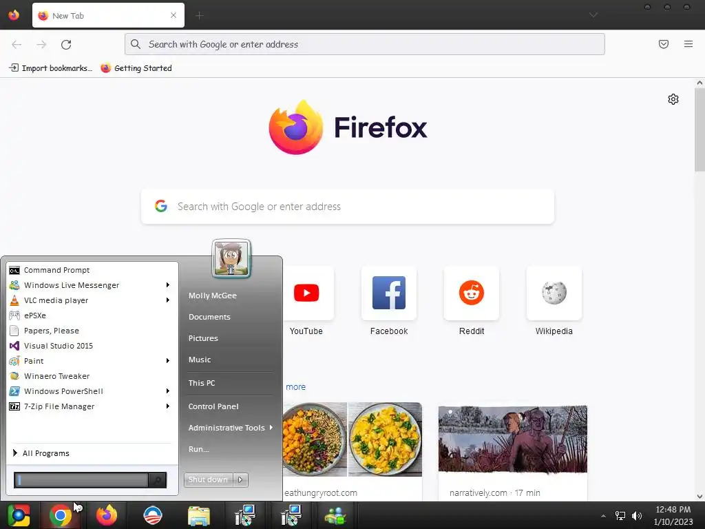The image size is (705, 529).
Task: Focus the start menu search box
Action: pos(82,480)
